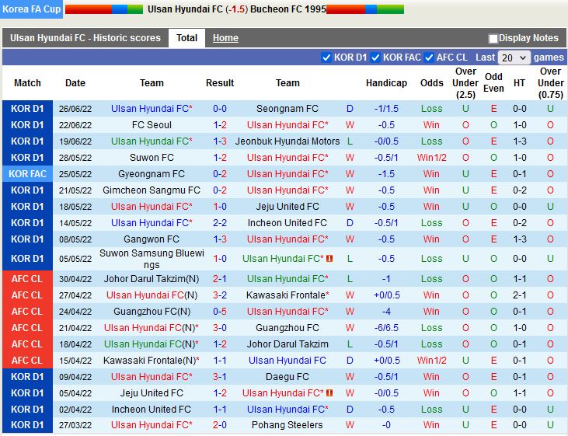
Task: Open Incheon United FC in 14/05/22 row
Action: point(287,223)
